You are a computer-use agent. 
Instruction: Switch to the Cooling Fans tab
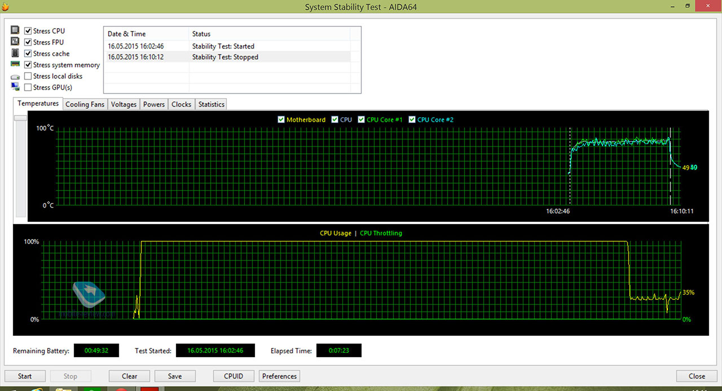coord(85,104)
